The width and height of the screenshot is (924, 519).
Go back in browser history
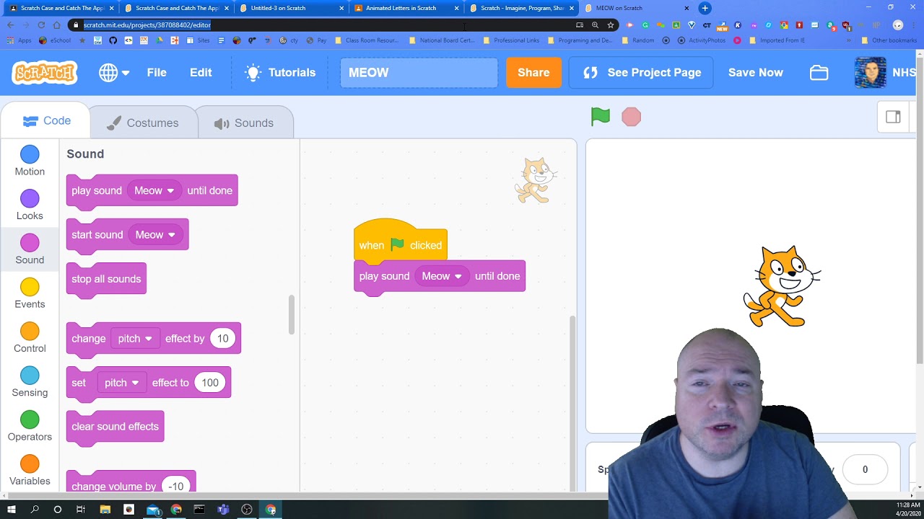[10, 25]
